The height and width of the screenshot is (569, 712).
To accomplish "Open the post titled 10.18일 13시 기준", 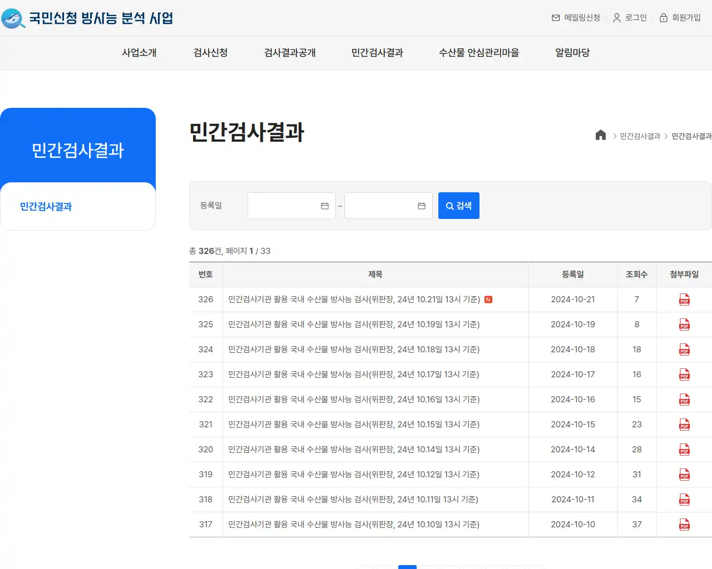I will [x=354, y=350].
